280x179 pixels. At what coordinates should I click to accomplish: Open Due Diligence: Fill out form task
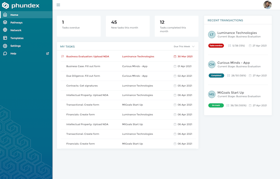[83, 76]
